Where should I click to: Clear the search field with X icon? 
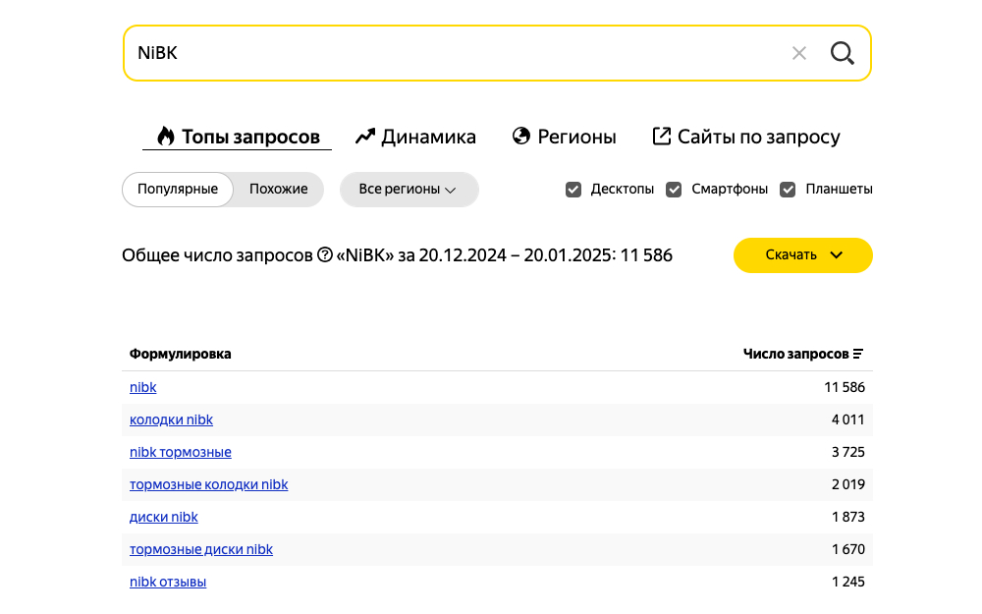tap(799, 53)
